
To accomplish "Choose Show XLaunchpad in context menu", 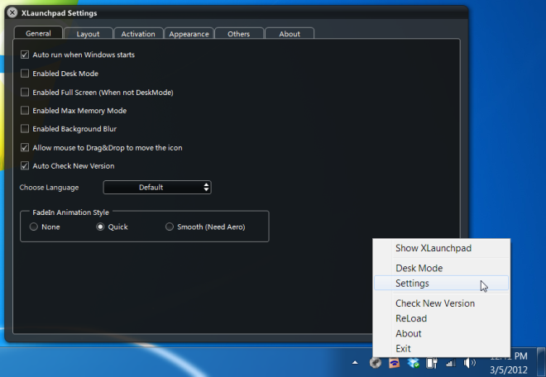I will tap(441, 248).
